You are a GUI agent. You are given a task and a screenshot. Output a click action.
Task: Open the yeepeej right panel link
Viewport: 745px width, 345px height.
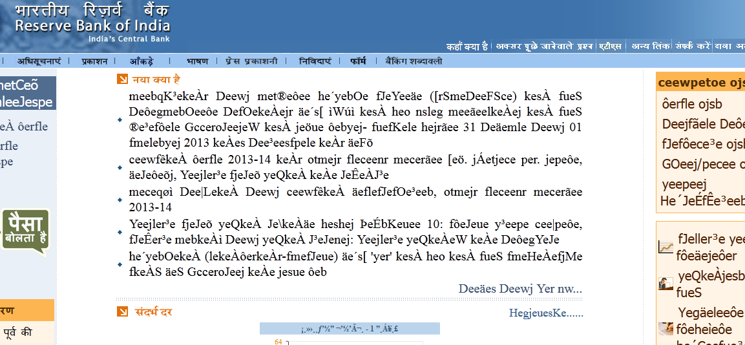click(x=684, y=184)
